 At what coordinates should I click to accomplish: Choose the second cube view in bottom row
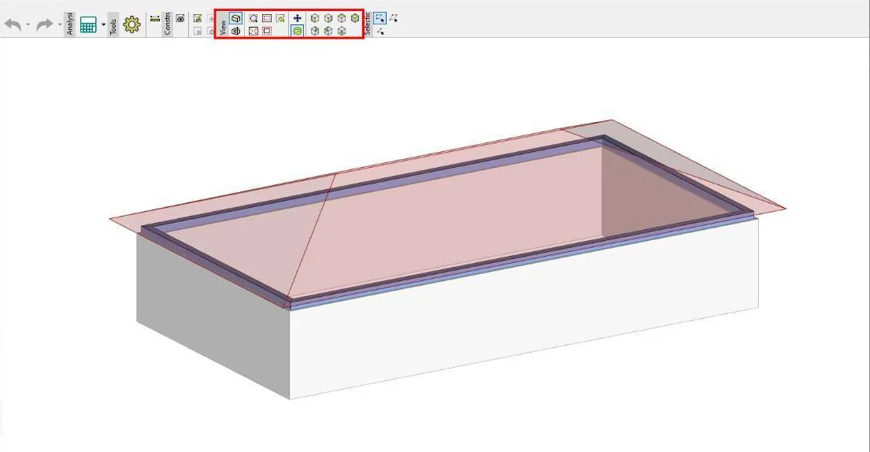[x=328, y=31]
